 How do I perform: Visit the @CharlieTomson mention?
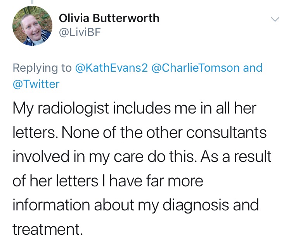(x=200, y=68)
